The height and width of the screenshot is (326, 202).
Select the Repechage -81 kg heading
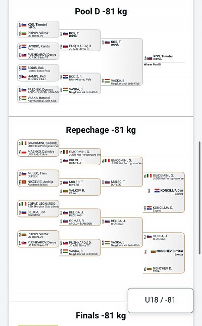click(x=101, y=130)
